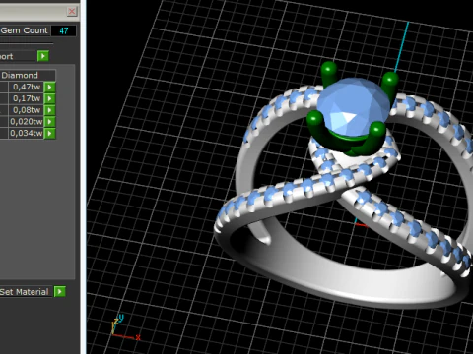473x354 pixels.
Task: Select the 0,034tw weight cell
Action: [x=26, y=133]
